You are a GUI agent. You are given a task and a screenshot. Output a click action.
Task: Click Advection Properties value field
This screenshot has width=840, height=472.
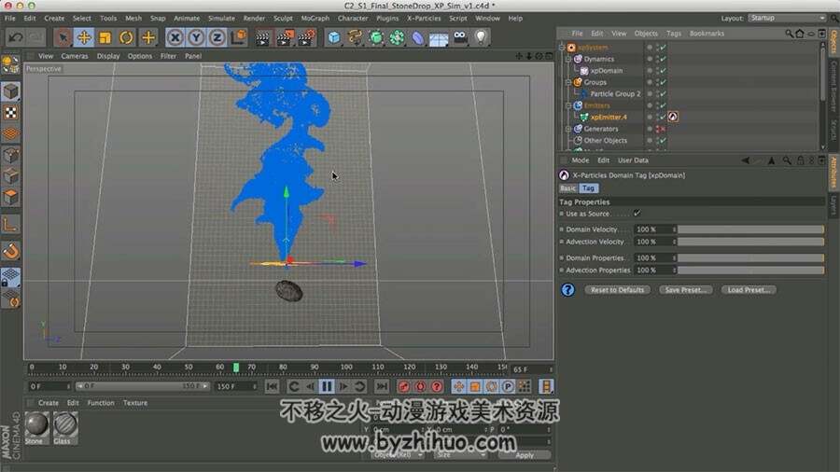coord(654,271)
